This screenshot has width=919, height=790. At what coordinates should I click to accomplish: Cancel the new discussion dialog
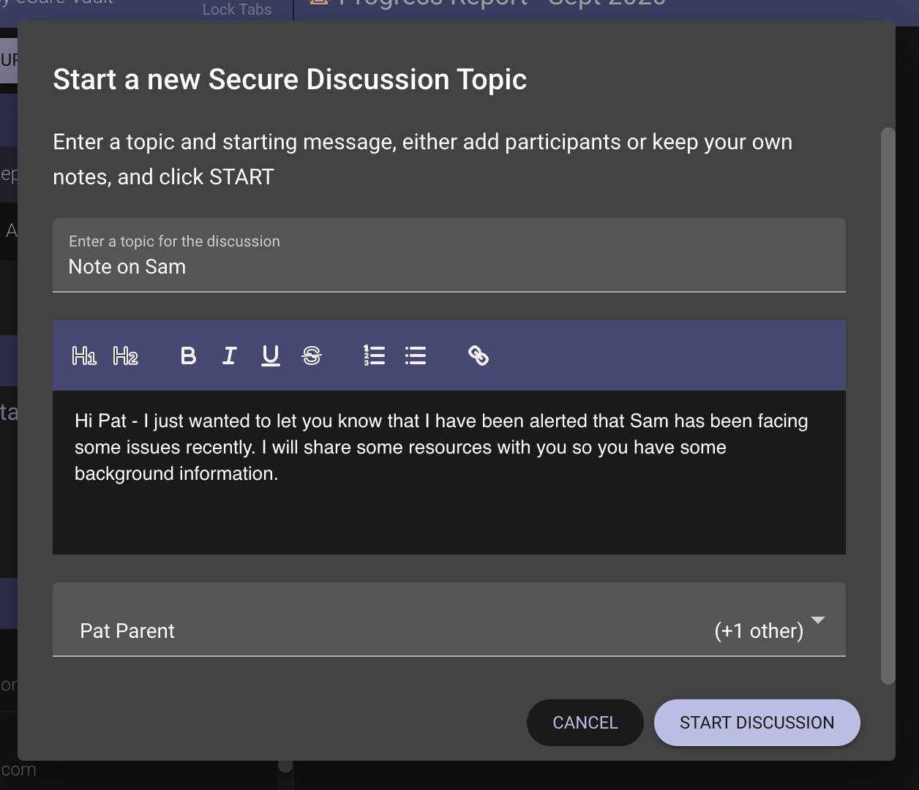[585, 723]
